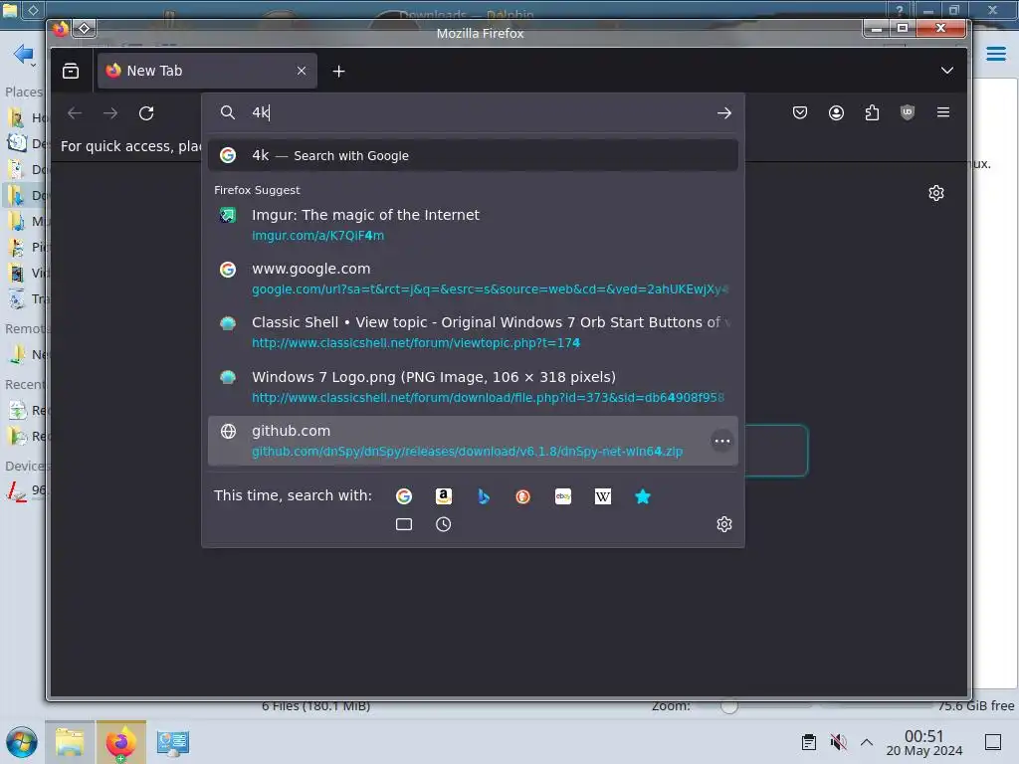Switch to Dolphin file manager in taskbar

(70, 742)
